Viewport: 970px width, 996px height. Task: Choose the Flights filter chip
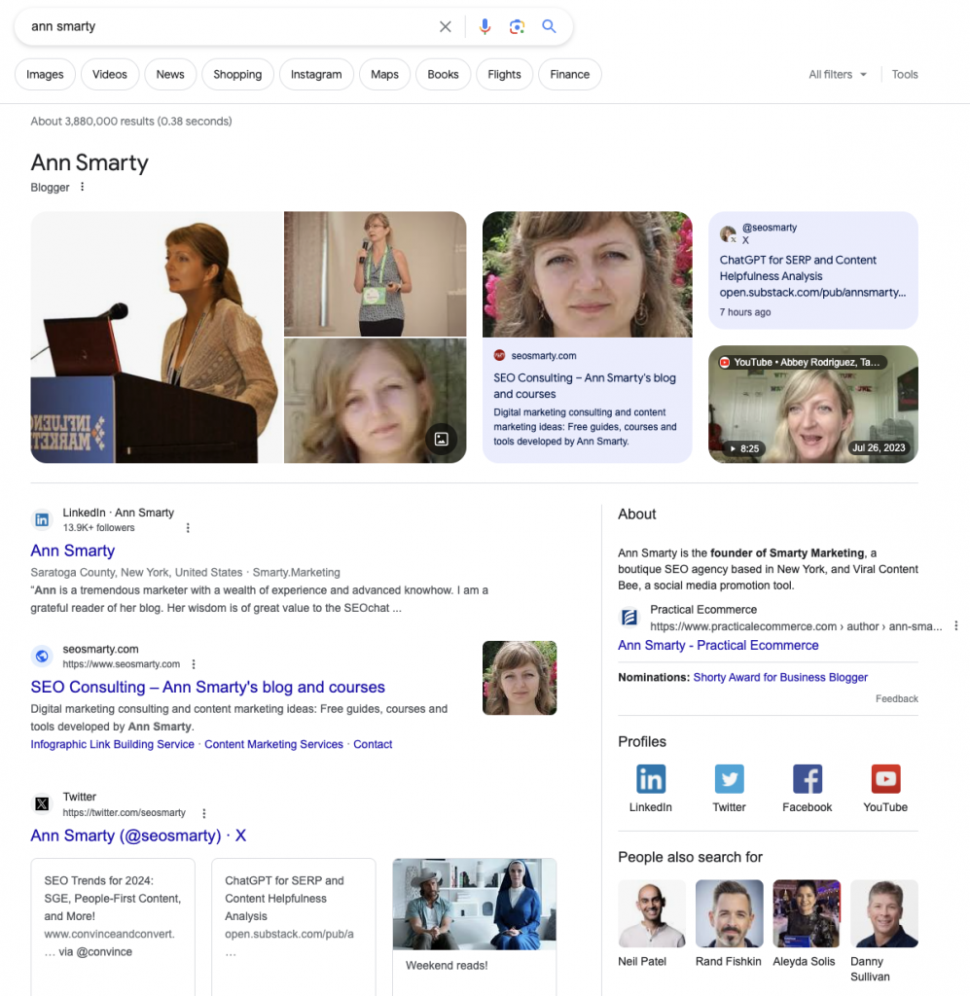click(504, 74)
